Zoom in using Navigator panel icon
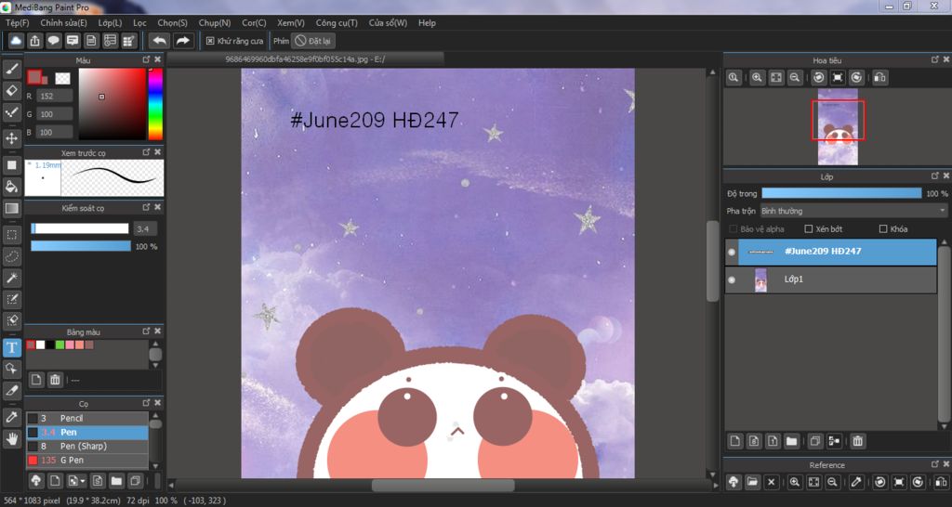The height and width of the screenshot is (507, 952). [757, 78]
